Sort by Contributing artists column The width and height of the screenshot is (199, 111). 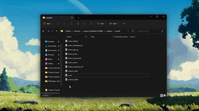[x=121, y=37]
